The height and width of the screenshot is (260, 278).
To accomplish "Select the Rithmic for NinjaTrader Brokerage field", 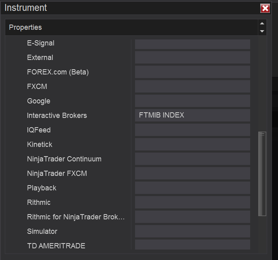I will tap(192, 217).
